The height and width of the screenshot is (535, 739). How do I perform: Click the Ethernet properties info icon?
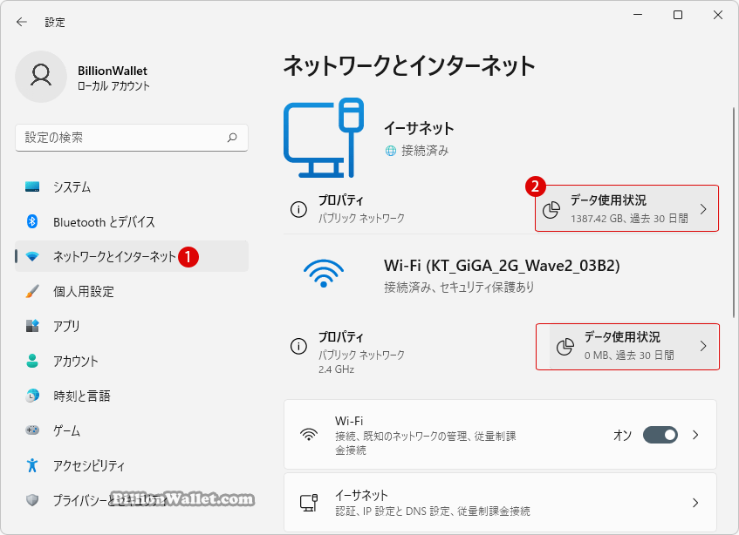(x=298, y=209)
